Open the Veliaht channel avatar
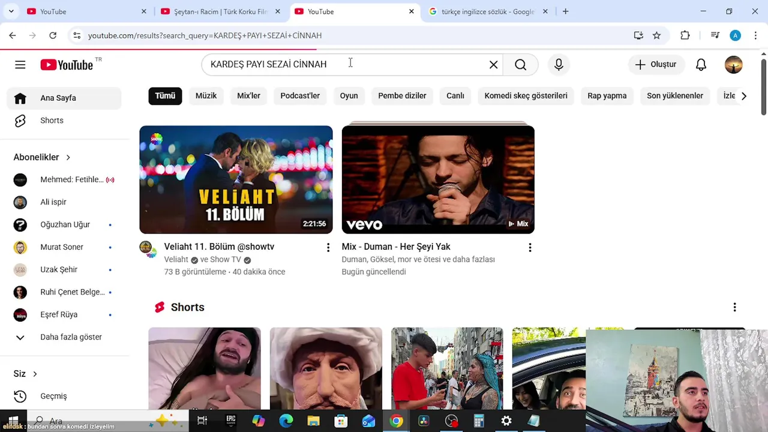Screen dimensions: 768x432 (146, 248)
